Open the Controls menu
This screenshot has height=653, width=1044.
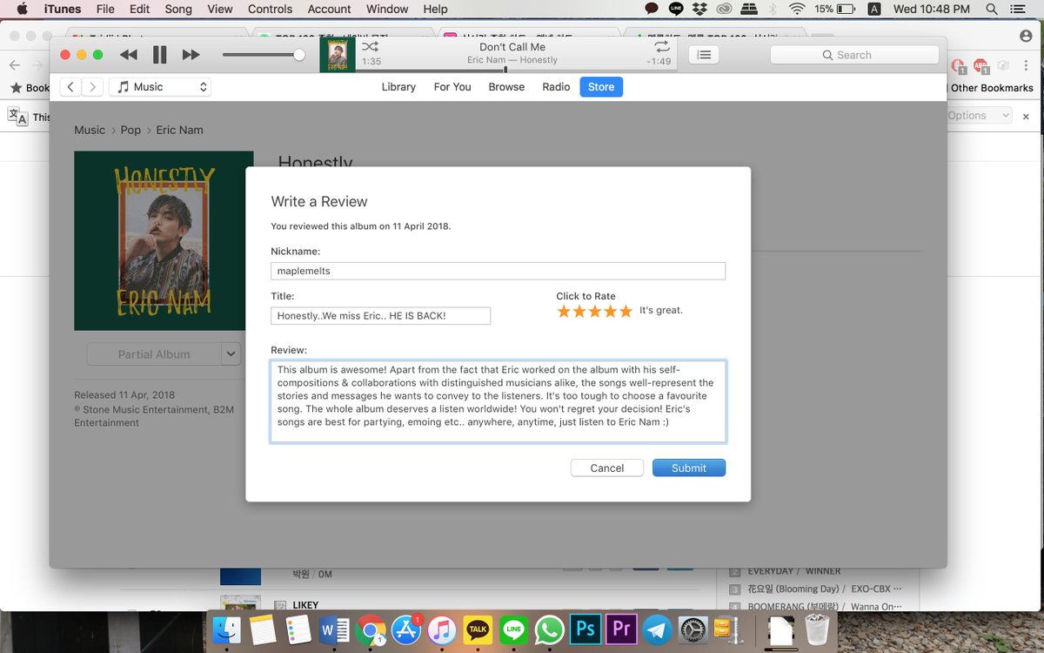coord(270,10)
